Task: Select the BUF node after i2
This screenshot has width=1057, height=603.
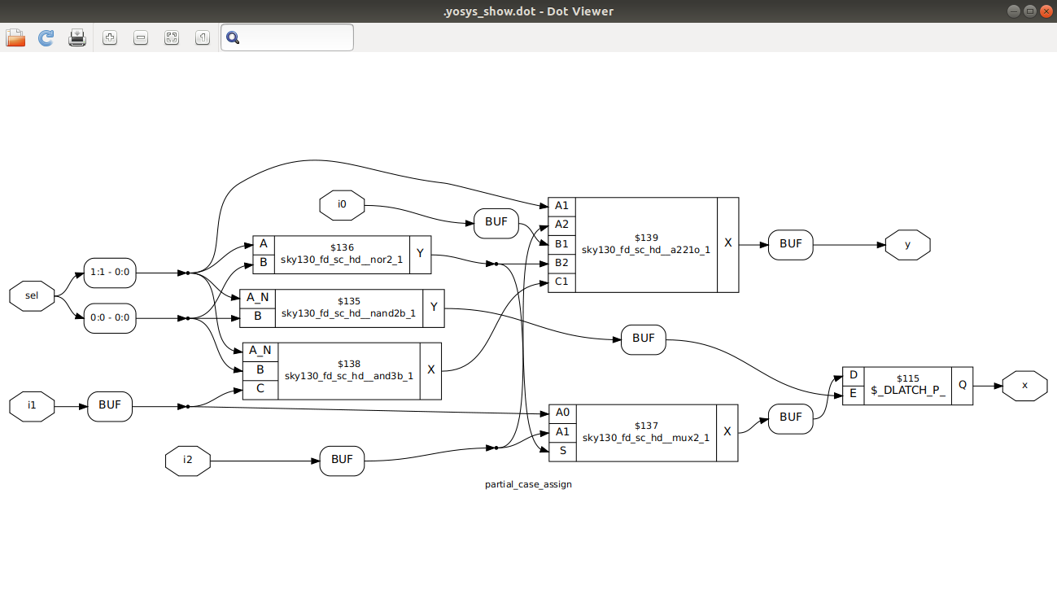Action: tap(342, 461)
